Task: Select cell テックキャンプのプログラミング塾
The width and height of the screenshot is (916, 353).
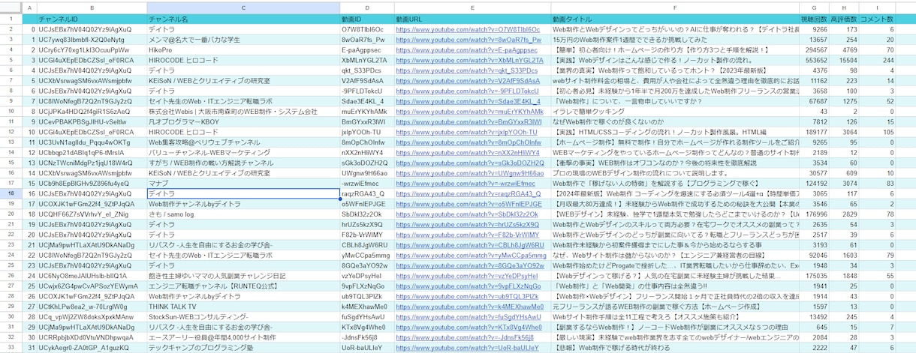Action: pos(243,348)
